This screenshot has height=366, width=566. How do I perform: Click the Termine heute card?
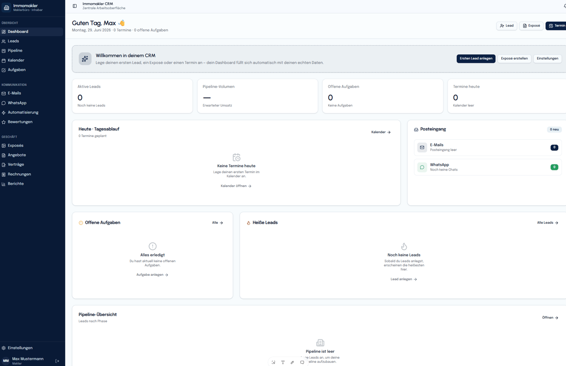tap(507, 96)
